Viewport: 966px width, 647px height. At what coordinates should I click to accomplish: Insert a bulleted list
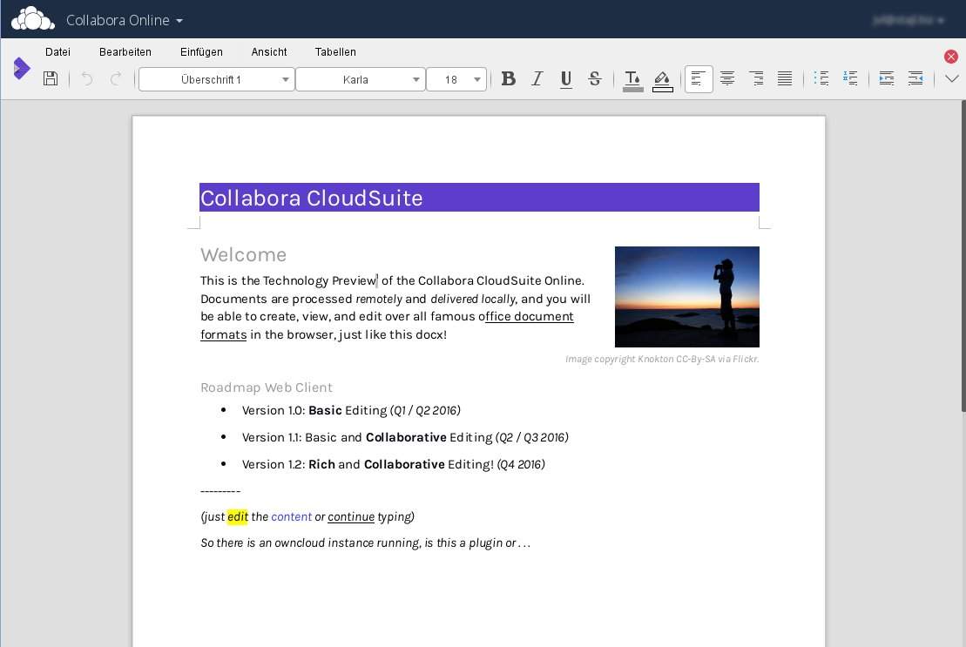(821, 79)
